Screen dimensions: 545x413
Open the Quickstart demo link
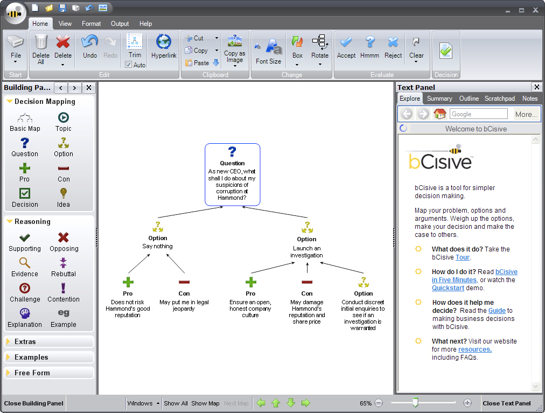pyautogui.click(x=448, y=288)
